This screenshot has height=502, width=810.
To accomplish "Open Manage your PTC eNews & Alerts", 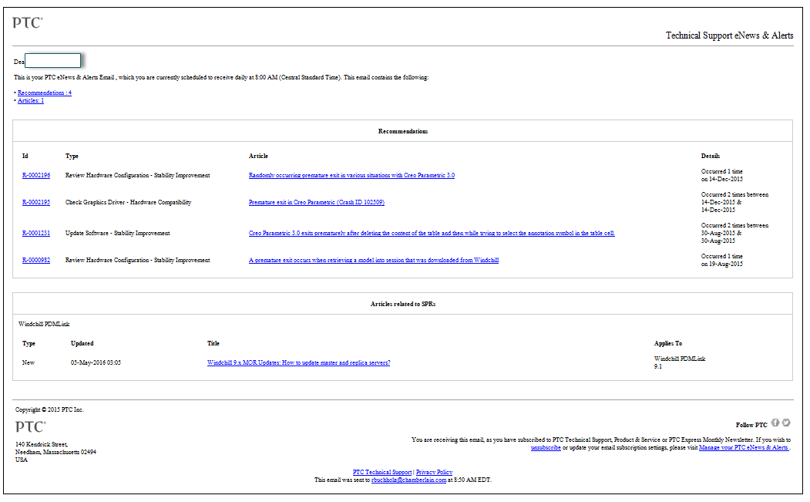I will tap(744, 448).
